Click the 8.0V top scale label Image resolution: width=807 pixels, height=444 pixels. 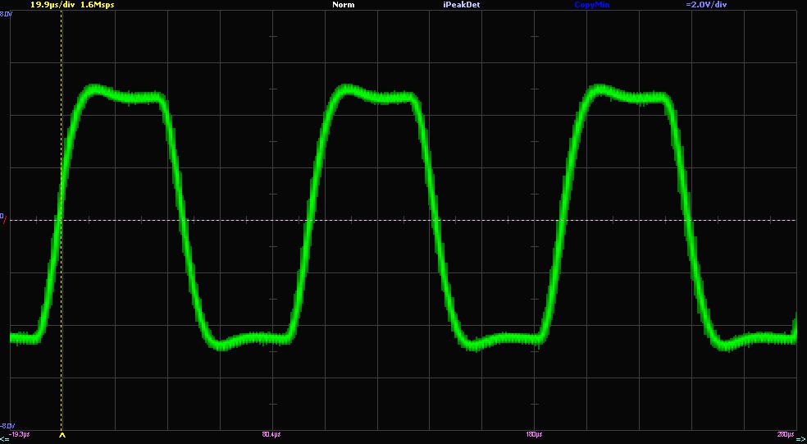[x=5, y=15]
